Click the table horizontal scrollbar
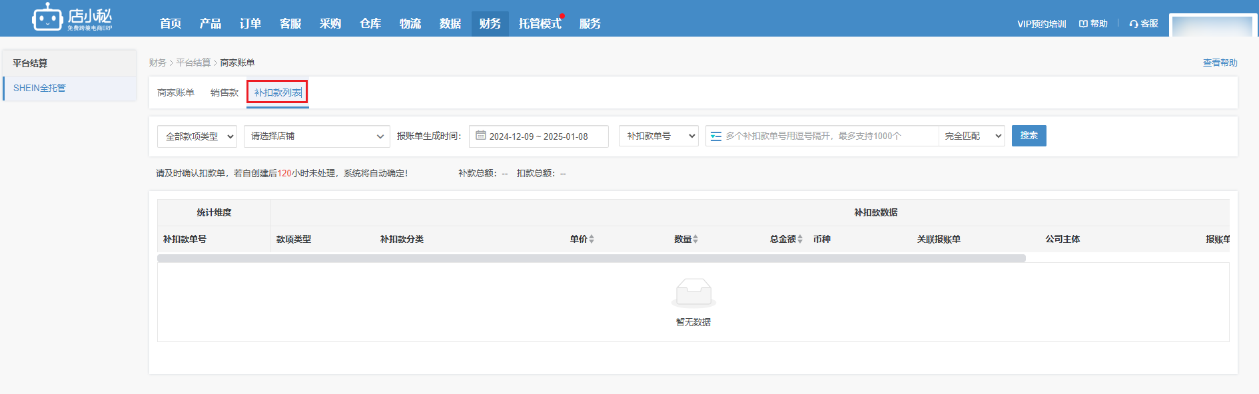Viewport: 1259px width, 394px height. [592, 258]
